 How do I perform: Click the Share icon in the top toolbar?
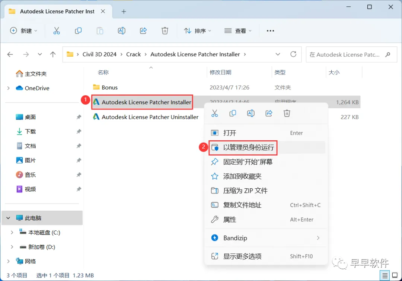coord(143,31)
